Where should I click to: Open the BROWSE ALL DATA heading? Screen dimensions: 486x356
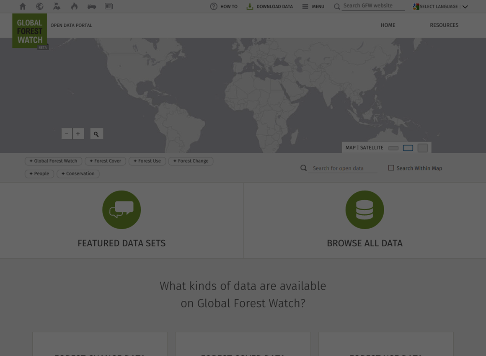click(x=365, y=243)
